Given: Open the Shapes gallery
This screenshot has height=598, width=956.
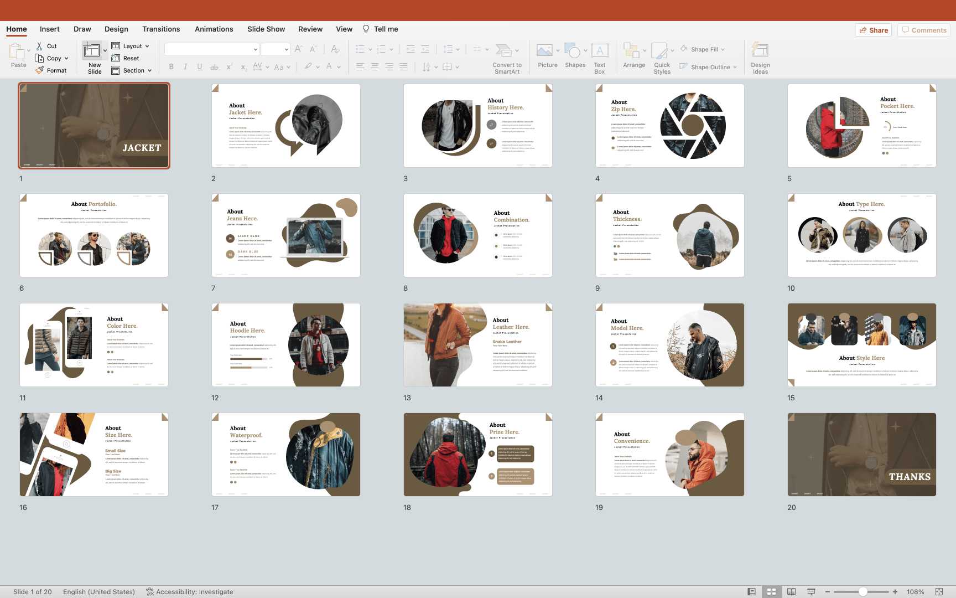Looking at the screenshot, I should [573, 51].
